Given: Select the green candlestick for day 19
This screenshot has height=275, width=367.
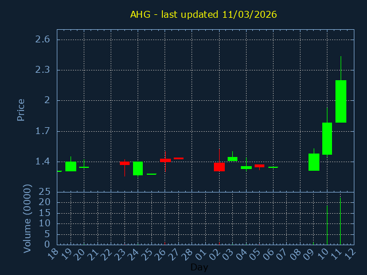Looking at the screenshot, I should [x=71, y=166].
